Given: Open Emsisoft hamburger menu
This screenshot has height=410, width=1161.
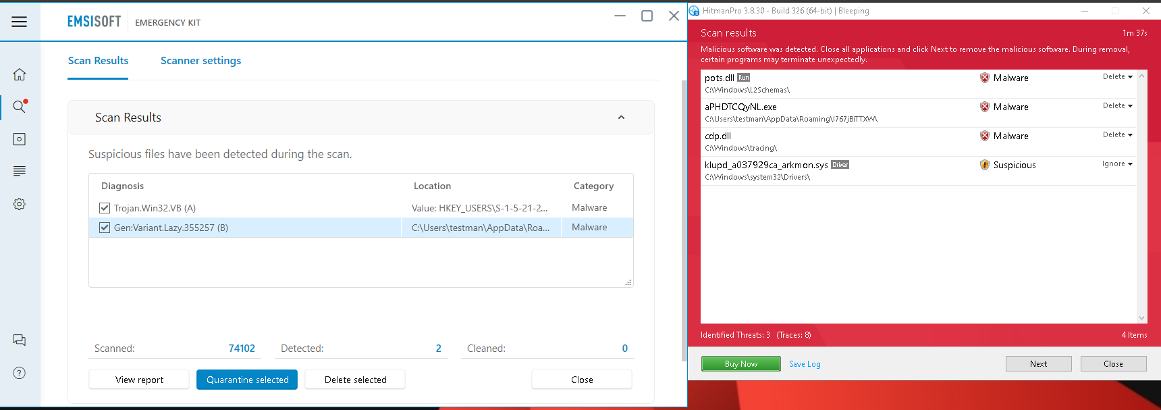Looking at the screenshot, I should click(20, 22).
